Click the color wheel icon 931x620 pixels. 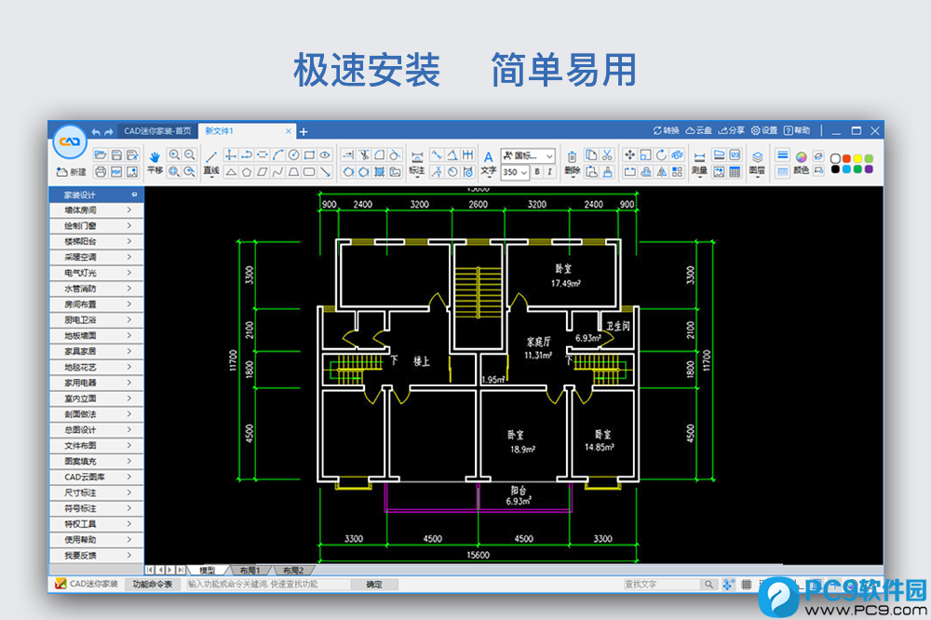coord(801,156)
